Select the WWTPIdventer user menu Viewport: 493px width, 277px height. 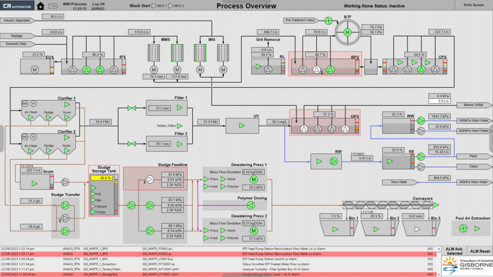pos(75,4)
